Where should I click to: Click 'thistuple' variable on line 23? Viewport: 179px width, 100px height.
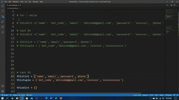tap(23, 80)
